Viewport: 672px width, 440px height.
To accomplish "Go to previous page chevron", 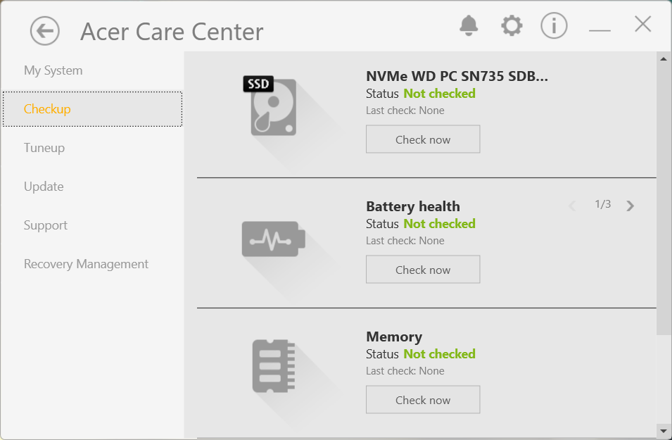I will pyautogui.click(x=572, y=206).
